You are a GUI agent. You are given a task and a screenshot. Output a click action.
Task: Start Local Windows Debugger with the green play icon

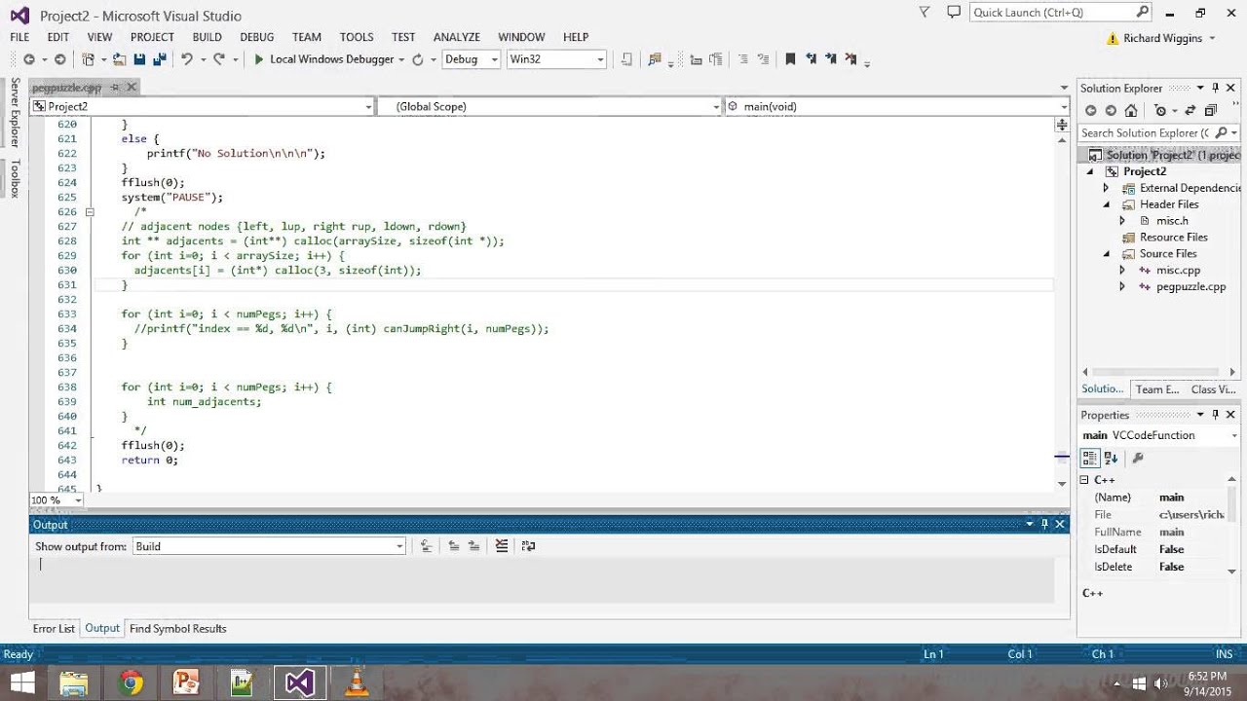tap(258, 59)
